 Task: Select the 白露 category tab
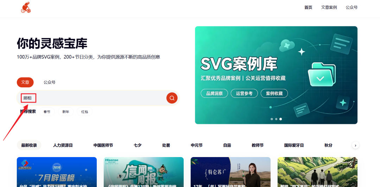click(227, 145)
